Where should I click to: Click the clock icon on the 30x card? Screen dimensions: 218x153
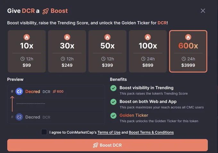pyautogui.click(x=63, y=59)
